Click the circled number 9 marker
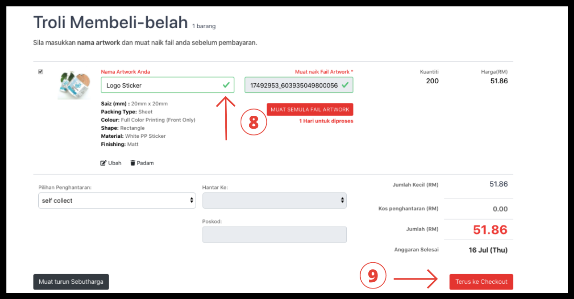The image size is (574, 299). click(373, 277)
